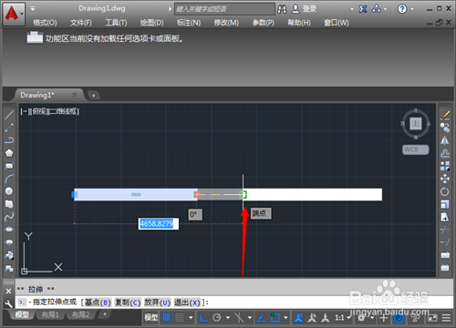This screenshot has height=328, width=456.
Task: Select the Polygon tool
Action: (x=9, y=153)
